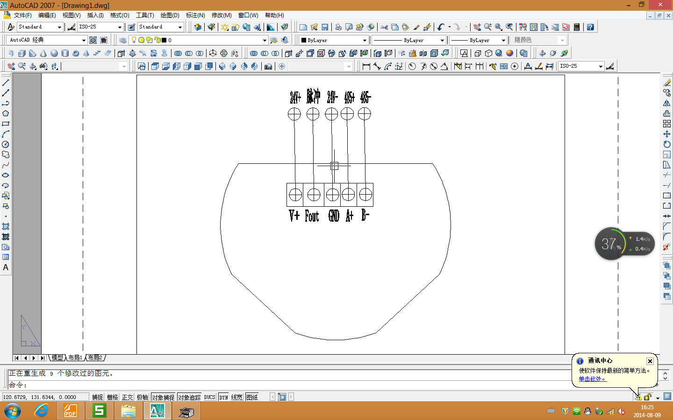Open the 文件(F) menu

(23, 15)
